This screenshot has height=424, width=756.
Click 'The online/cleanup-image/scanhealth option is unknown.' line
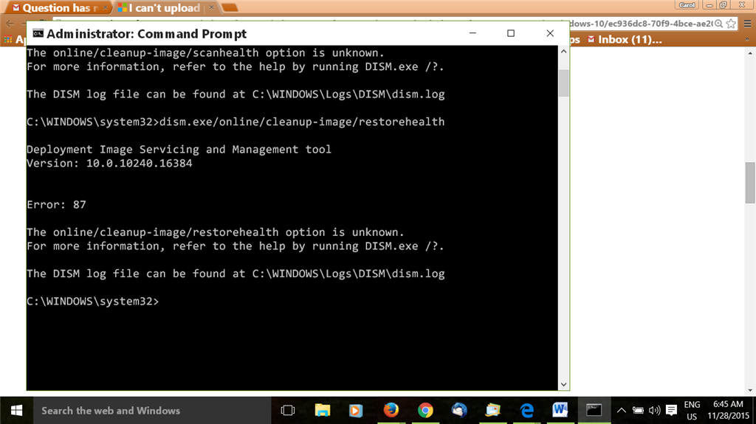click(x=205, y=53)
